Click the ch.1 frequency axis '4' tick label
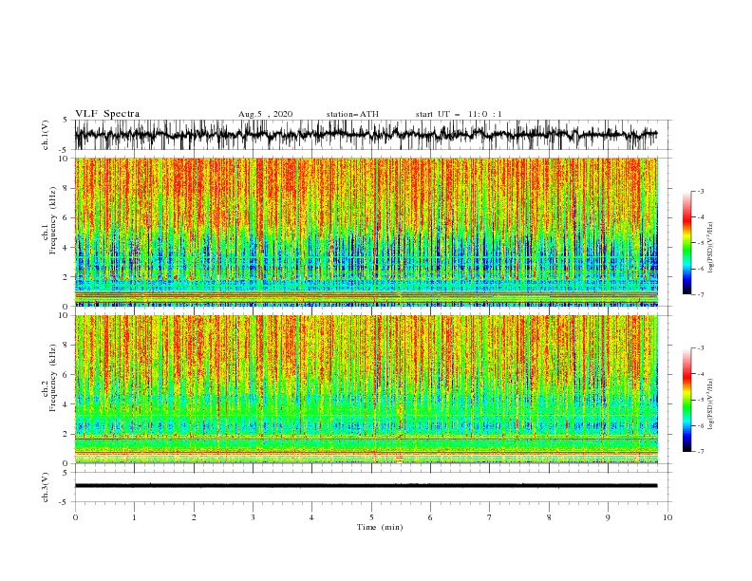752x581 pixels. (x=67, y=248)
